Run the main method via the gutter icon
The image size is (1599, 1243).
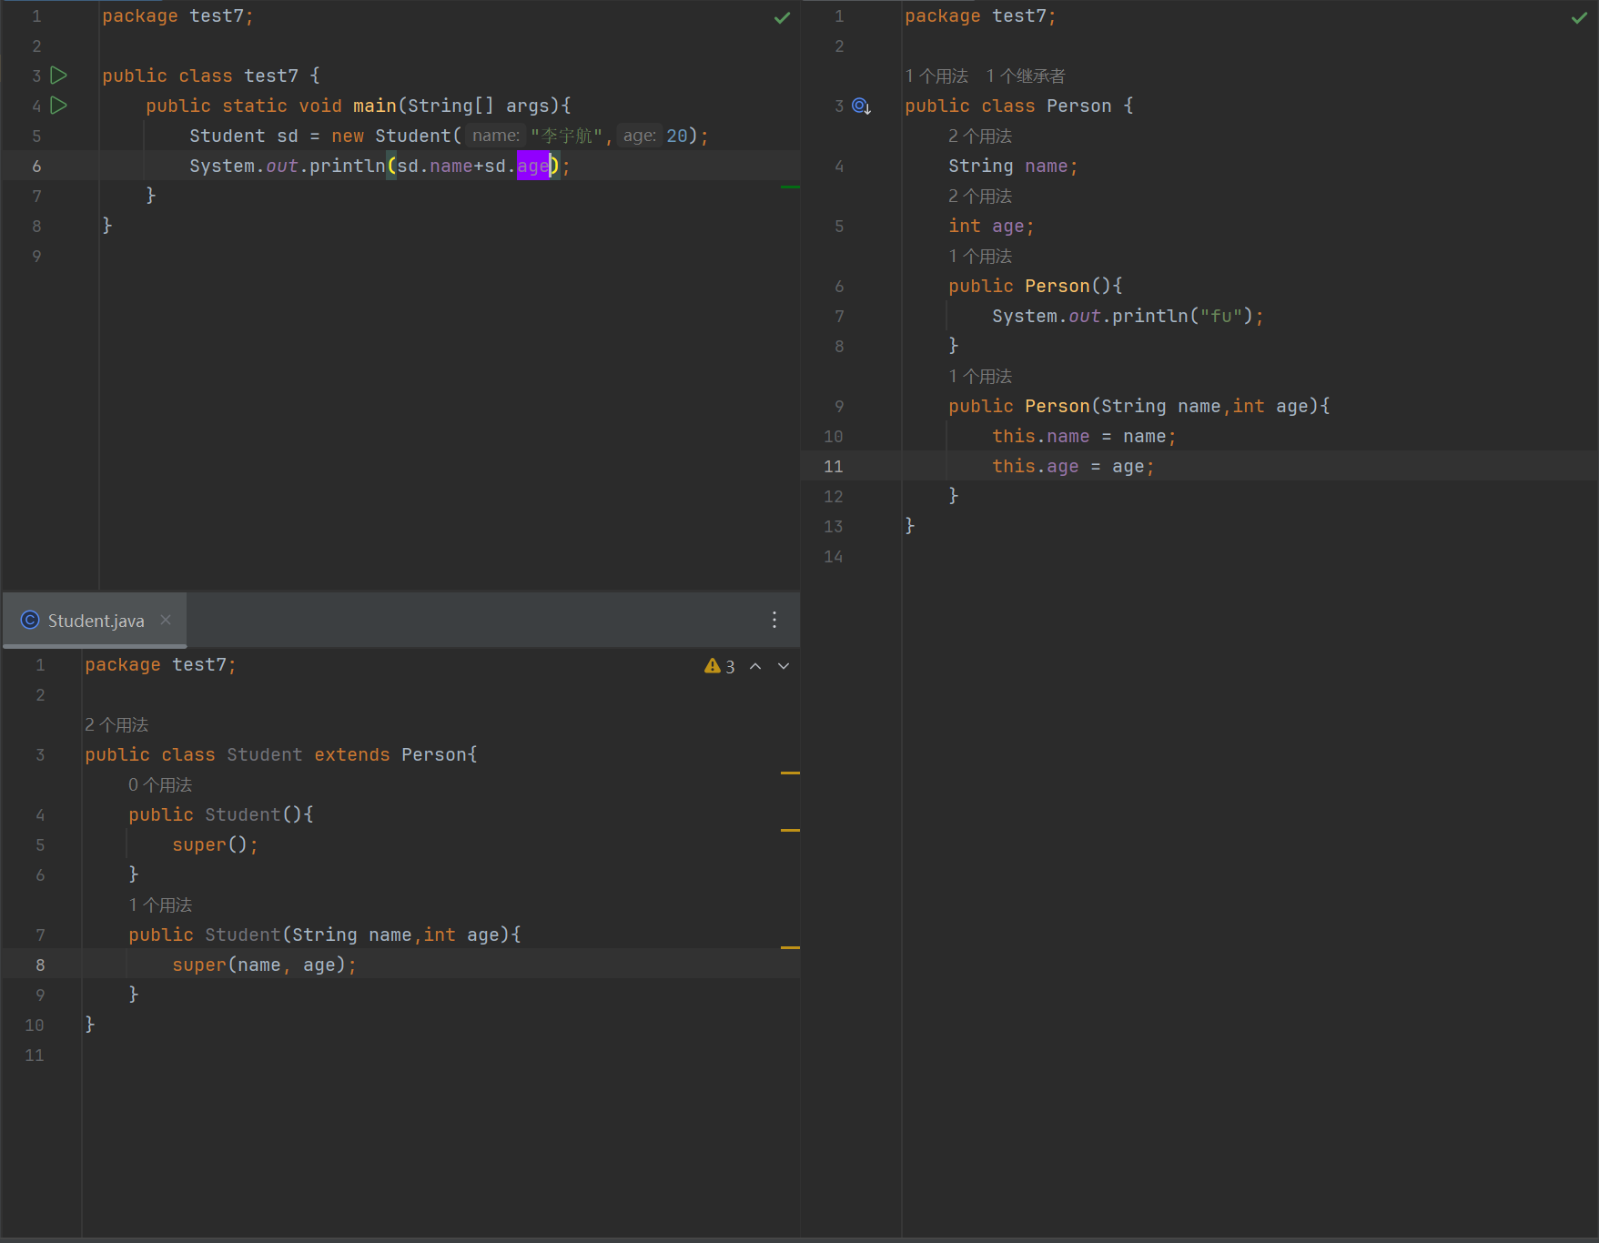[x=59, y=106]
